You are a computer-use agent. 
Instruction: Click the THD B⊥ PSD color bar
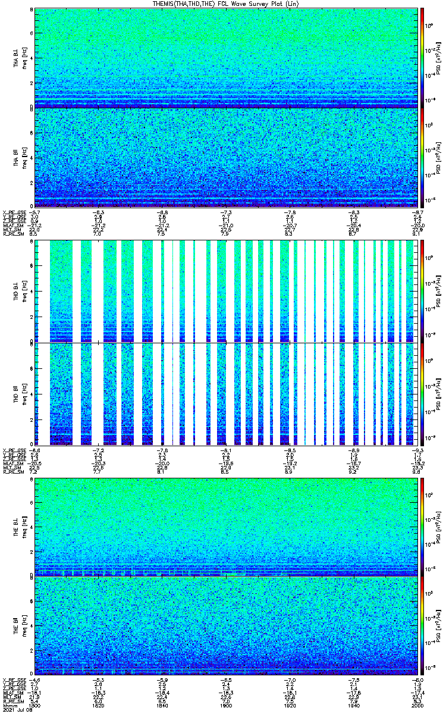pos(423,292)
